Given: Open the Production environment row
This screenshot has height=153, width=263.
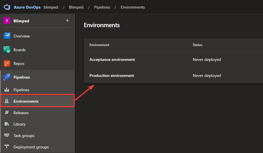Looking at the screenshot, I should [x=173, y=75].
